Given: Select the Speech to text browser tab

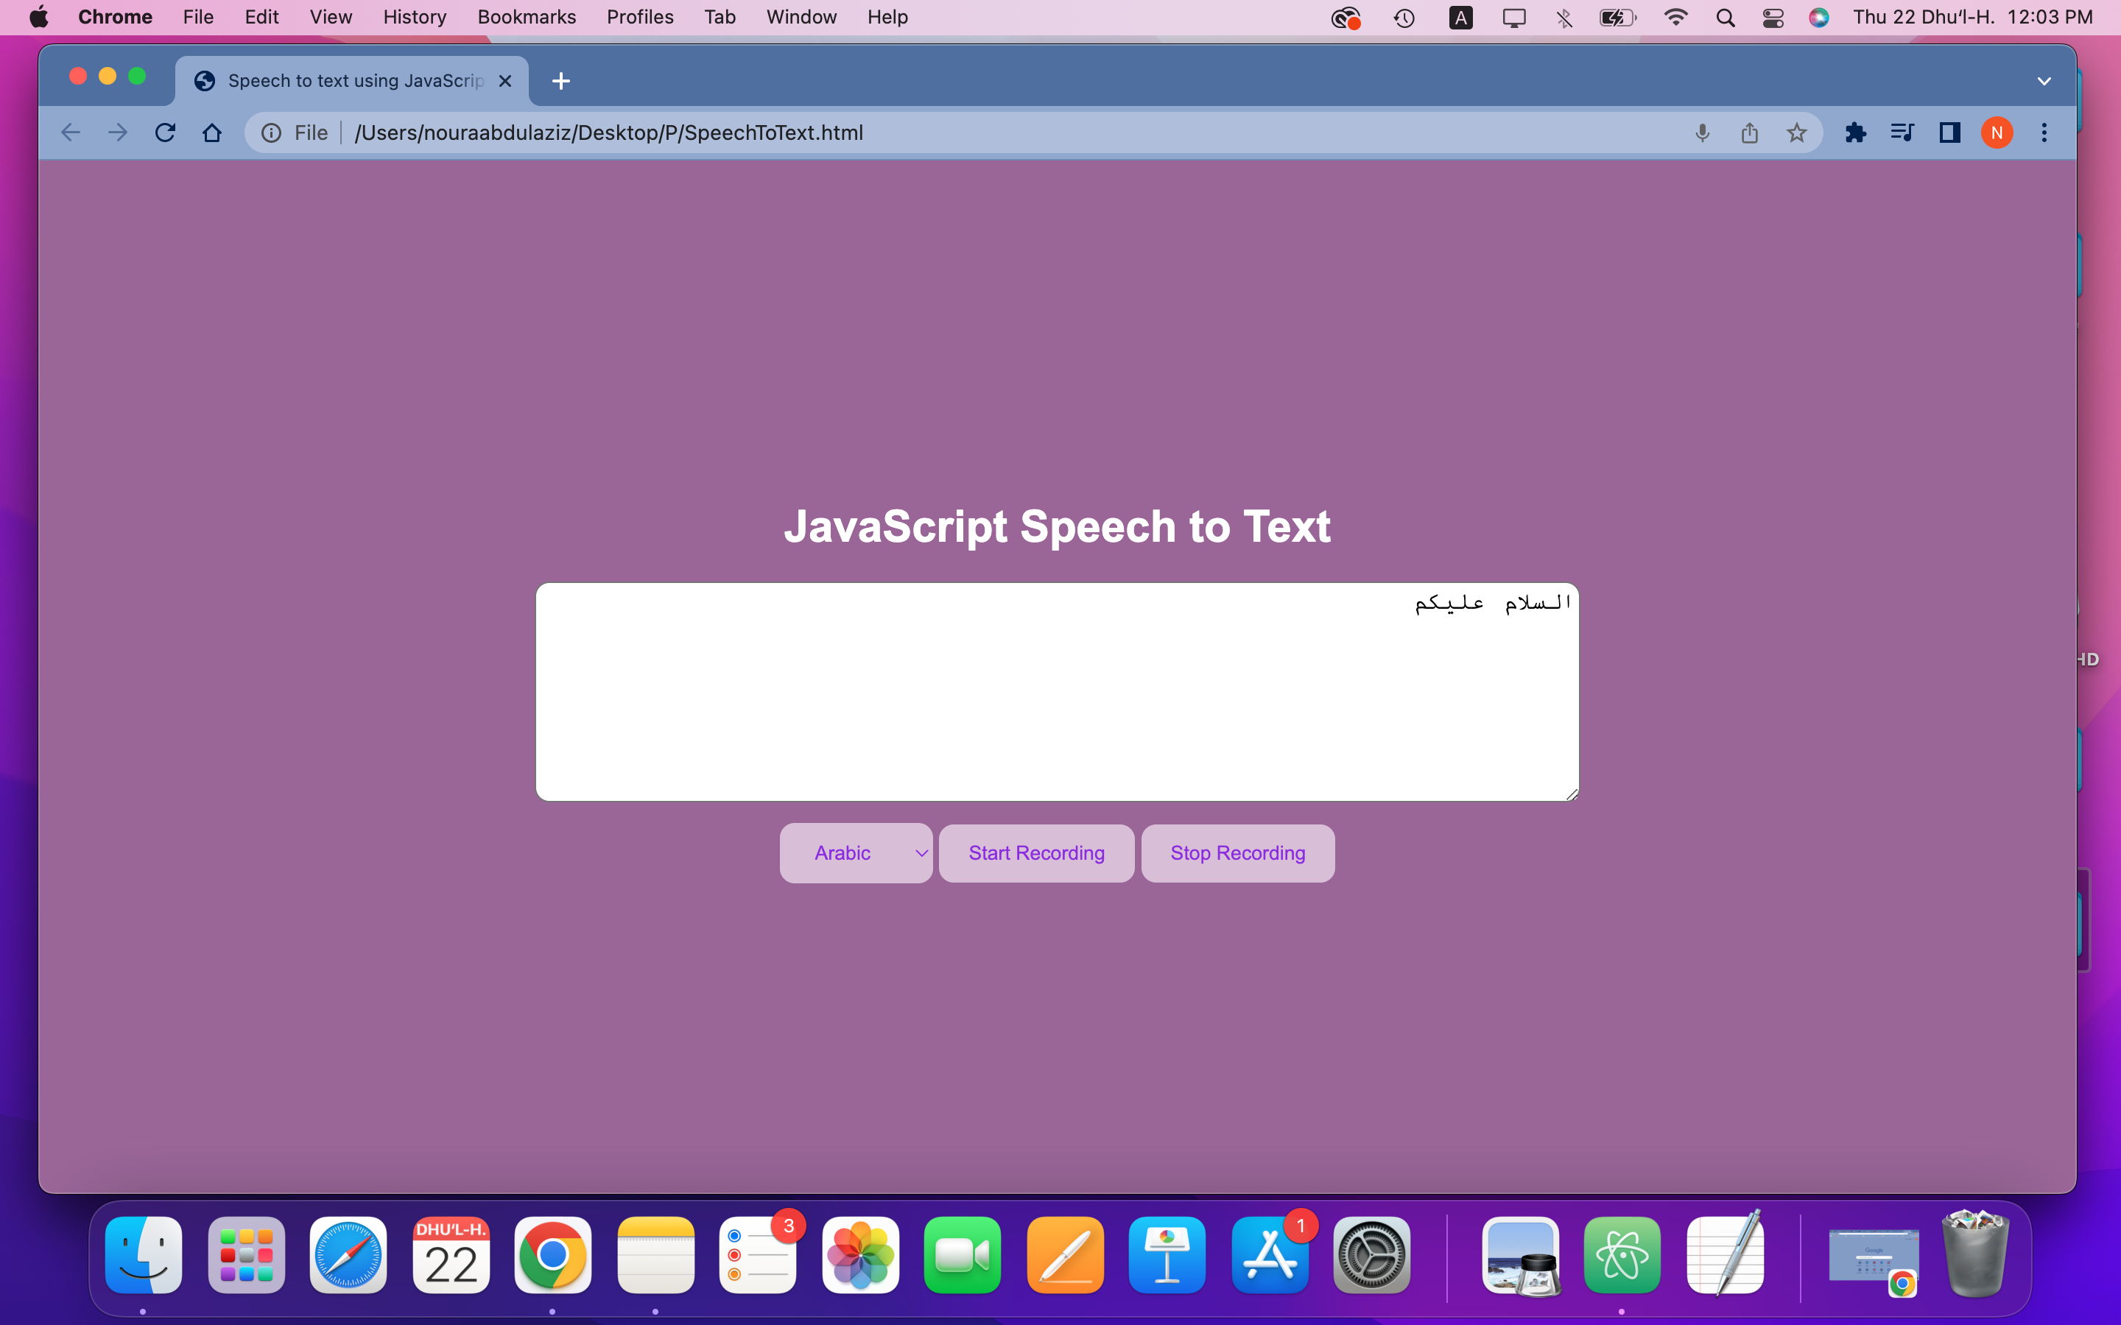Looking at the screenshot, I should (x=351, y=81).
